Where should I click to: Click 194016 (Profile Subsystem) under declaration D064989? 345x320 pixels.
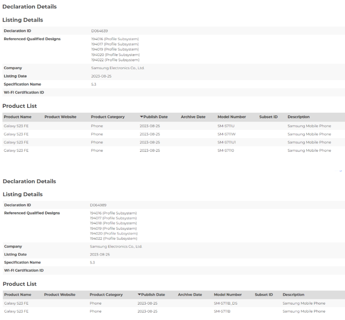coord(113,213)
